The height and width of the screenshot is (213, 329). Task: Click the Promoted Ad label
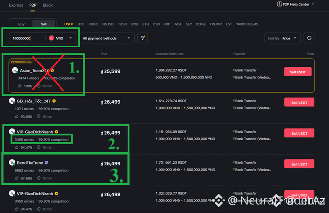pyautogui.click(x=21, y=61)
